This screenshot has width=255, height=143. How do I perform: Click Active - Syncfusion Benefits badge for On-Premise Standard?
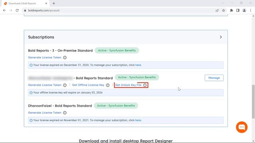(117, 50)
